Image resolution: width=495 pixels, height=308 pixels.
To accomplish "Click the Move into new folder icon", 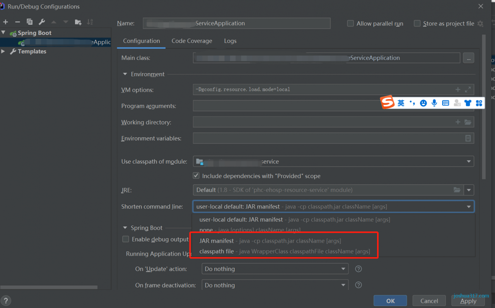I will (x=78, y=22).
